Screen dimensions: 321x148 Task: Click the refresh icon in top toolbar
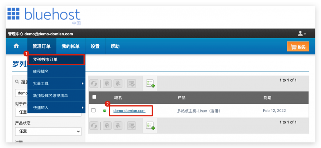(x=94, y=84)
